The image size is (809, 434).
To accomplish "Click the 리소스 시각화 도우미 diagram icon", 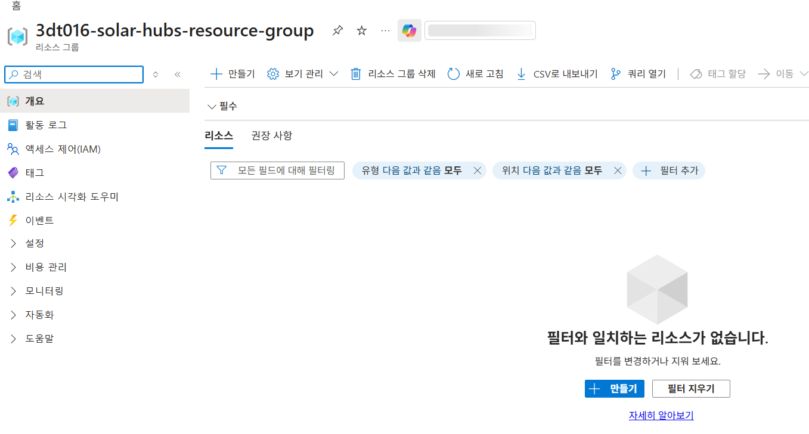I will pyautogui.click(x=13, y=197).
